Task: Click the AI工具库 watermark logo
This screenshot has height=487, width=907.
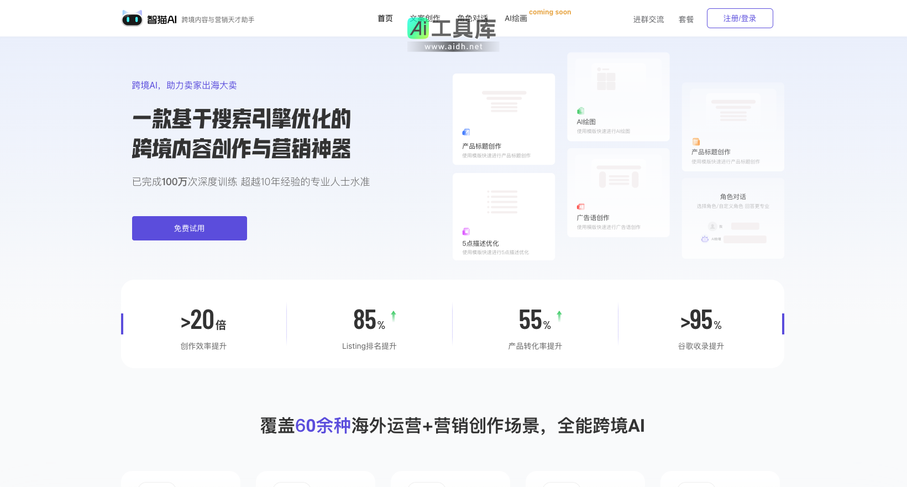Action: coord(453,33)
